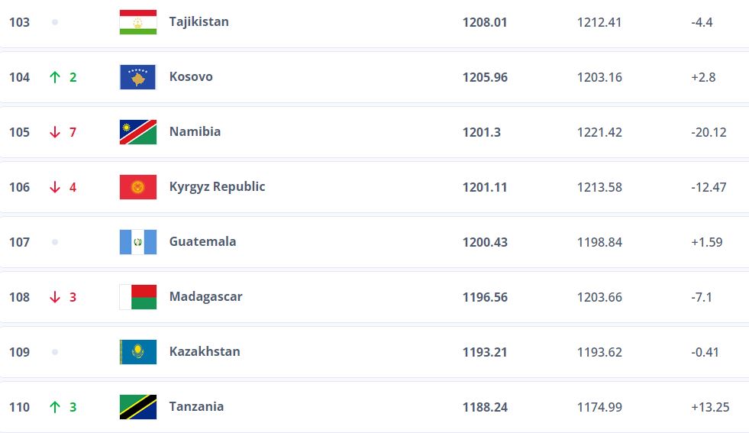This screenshot has height=433, width=749.
Task: Select the Guatemala country name
Action: pos(202,241)
